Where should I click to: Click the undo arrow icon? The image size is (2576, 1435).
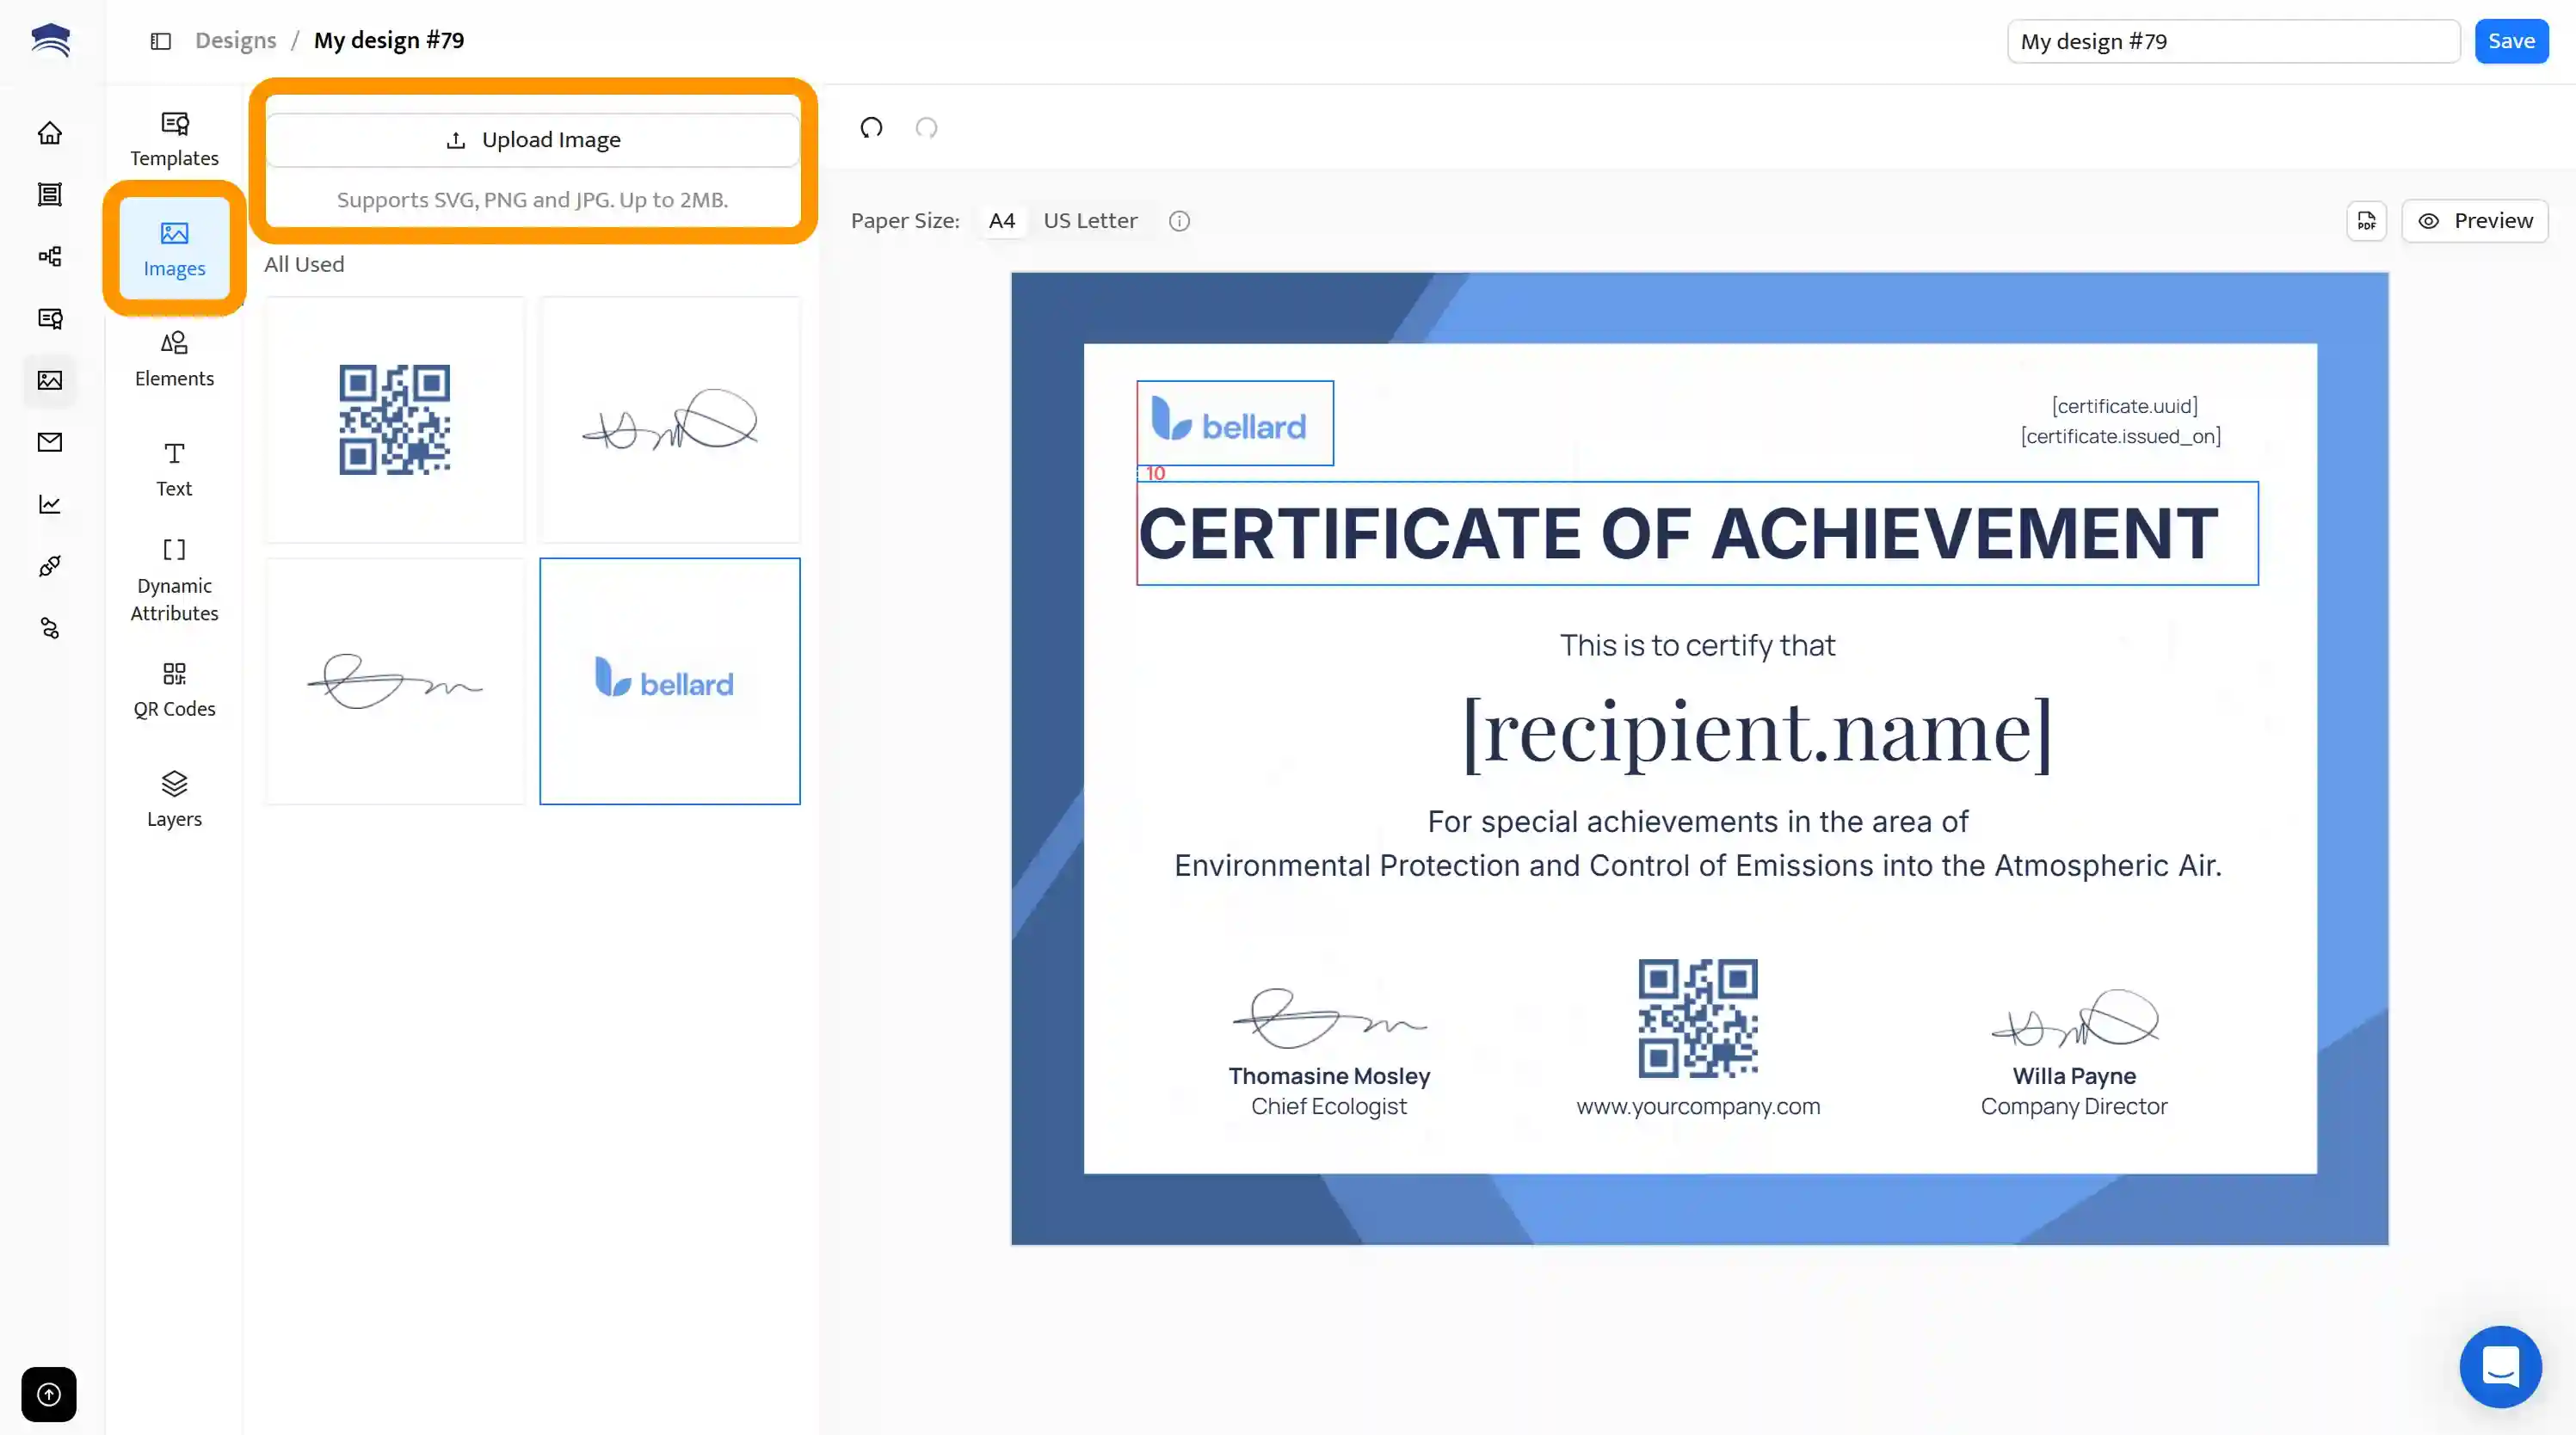[x=871, y=128]
